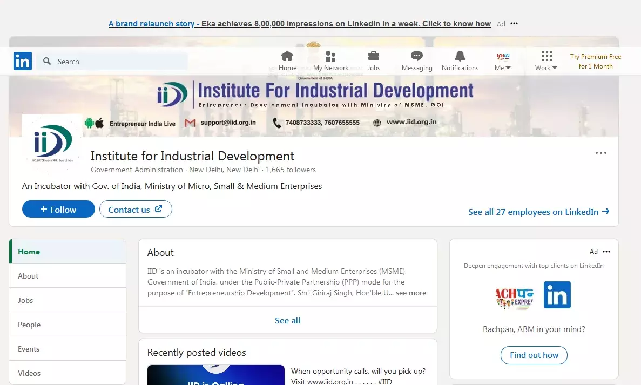This screenshot has width=641, height=385.
Task: Click the Find out how ad button
Action: (x=534, y=355)
